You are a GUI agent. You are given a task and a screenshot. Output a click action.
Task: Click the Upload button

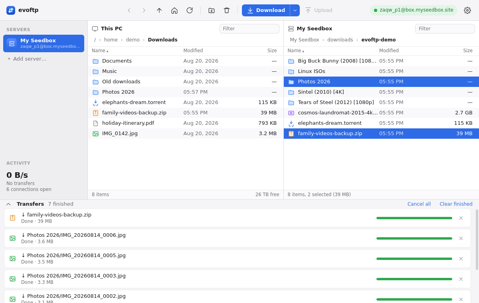coord(319,10)
